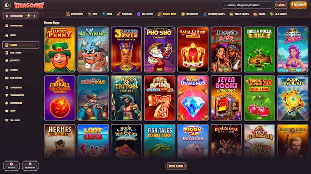Click the Register button
The width and height of the screenshot is (311, 174).
[298, 5]
